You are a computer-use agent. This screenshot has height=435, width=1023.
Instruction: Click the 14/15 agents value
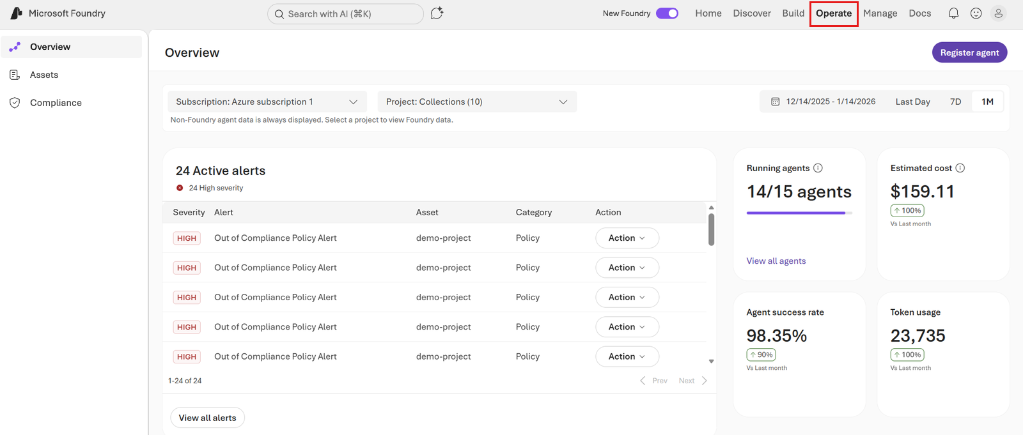pyautogui.click(x=799, y=192)
